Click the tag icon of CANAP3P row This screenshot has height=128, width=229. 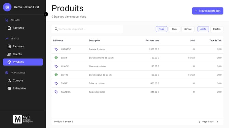[x=56, y=49]
